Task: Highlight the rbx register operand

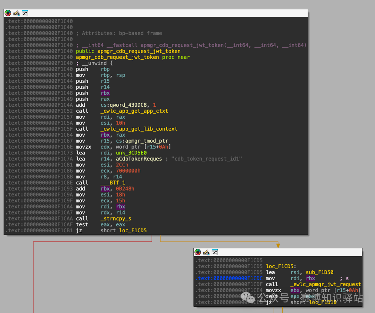Action: click(x=105, y=93)
